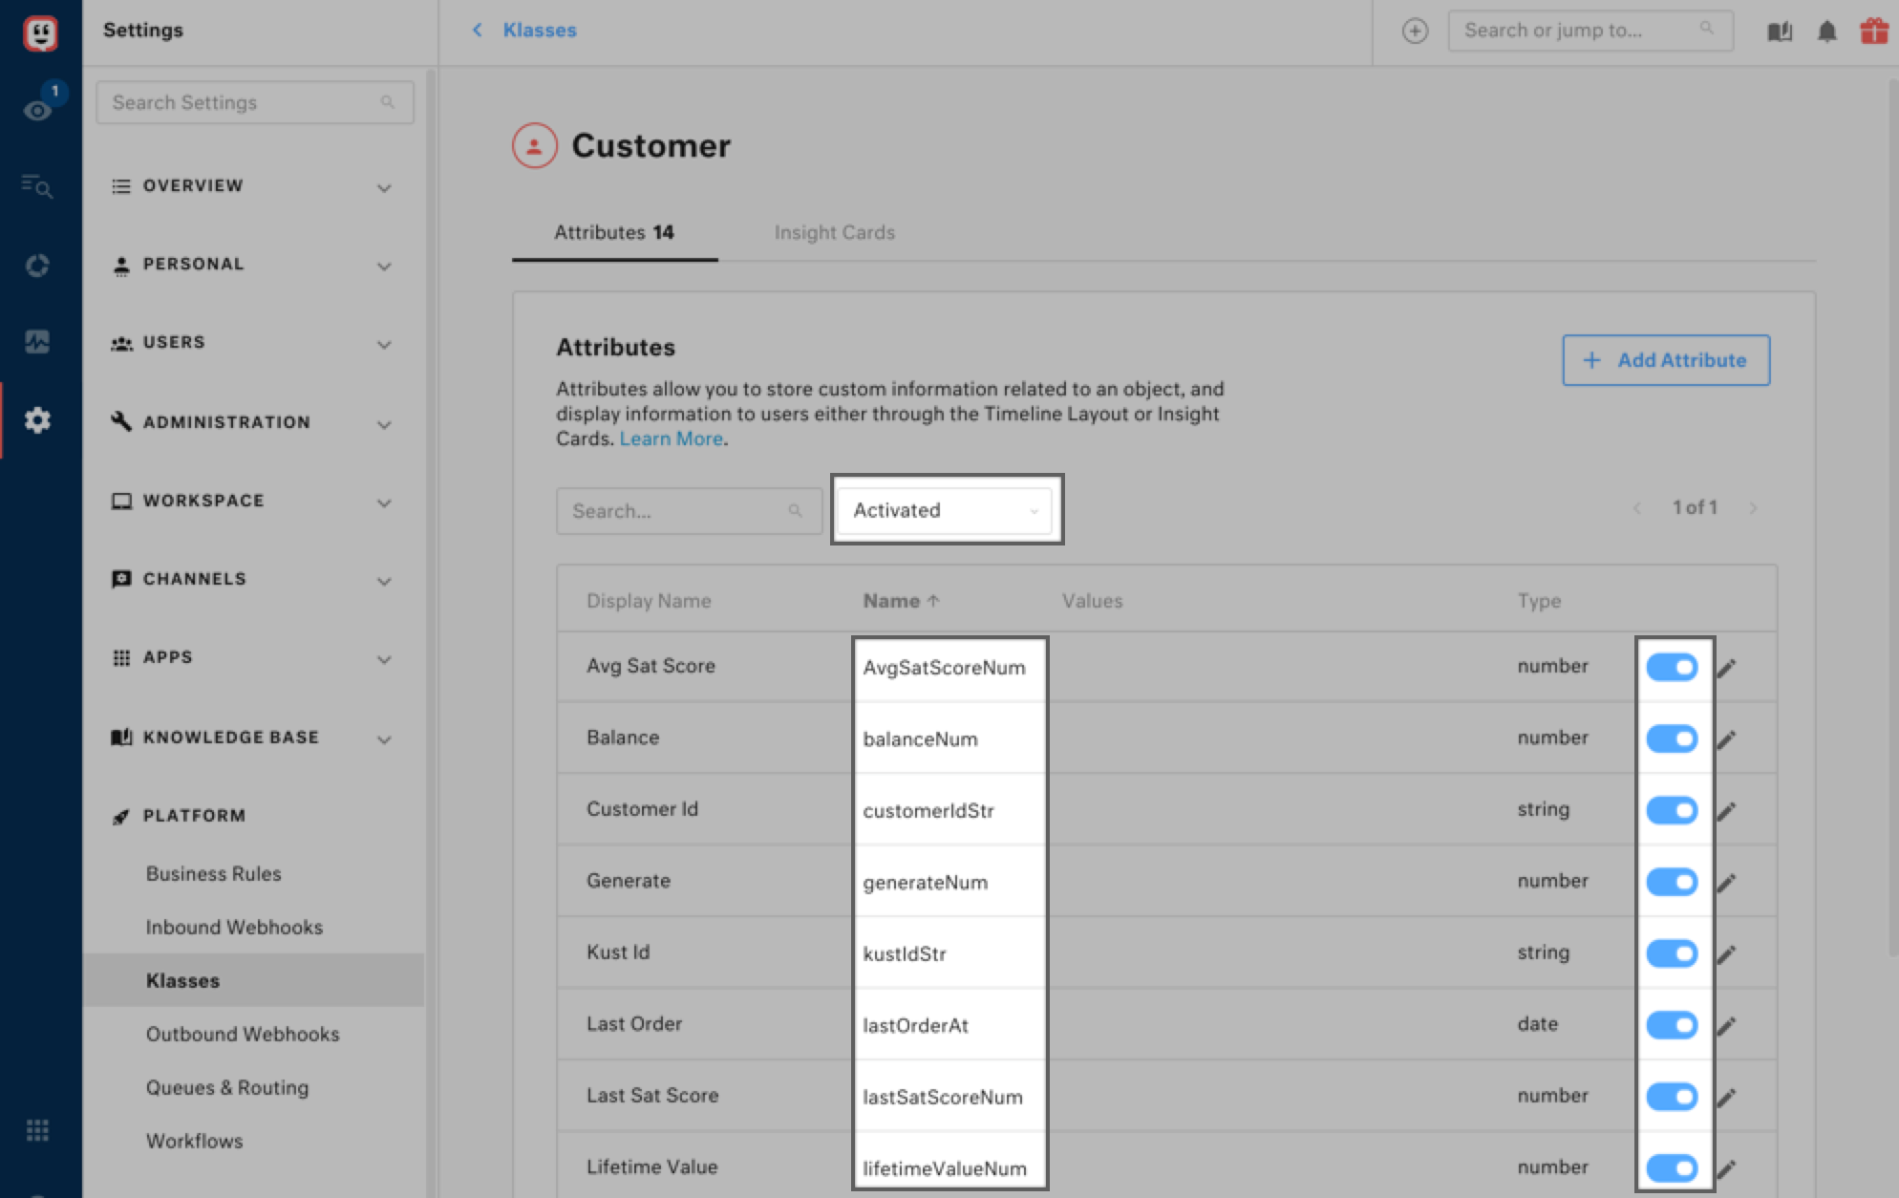This screenshot has height=1198, width=1899.
Task: Toggle off the Customer Id attribute
Action: [1672, 810]
